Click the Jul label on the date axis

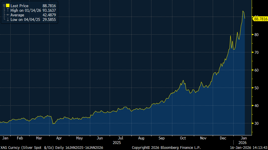pos(121,138)
